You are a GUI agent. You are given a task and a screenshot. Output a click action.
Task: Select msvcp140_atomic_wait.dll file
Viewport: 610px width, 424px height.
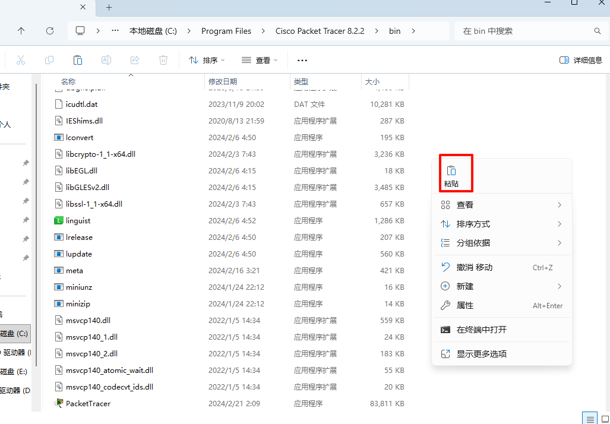coord(109,371)
